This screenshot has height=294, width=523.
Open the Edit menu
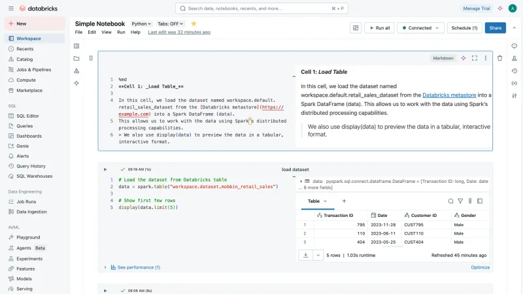click(92, 32)
